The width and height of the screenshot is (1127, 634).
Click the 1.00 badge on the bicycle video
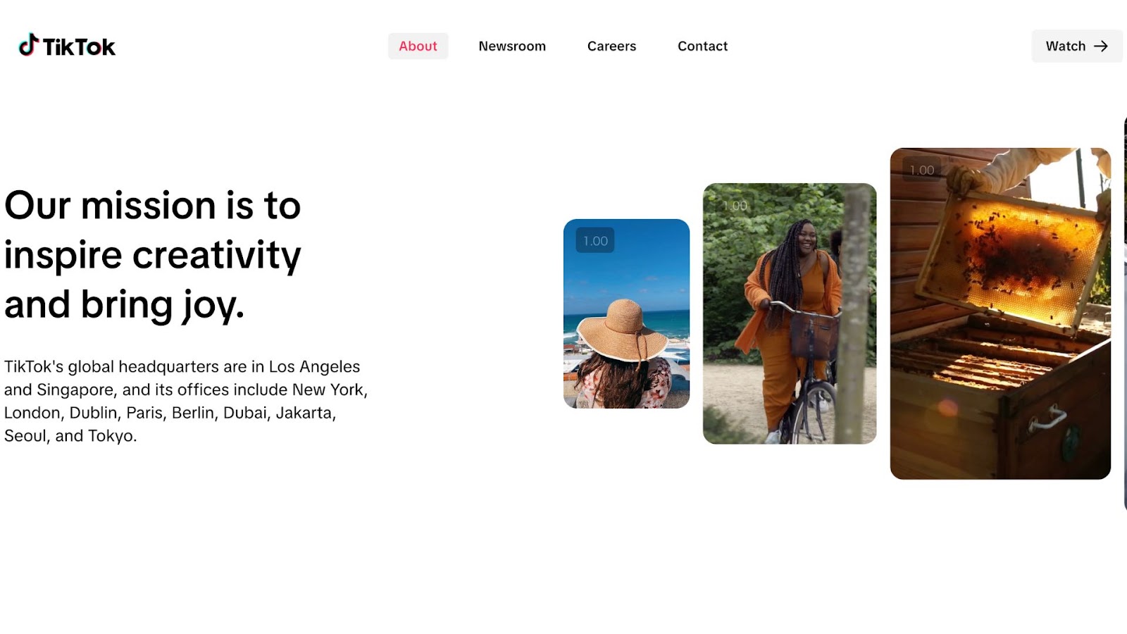click(x=735, y=206)
